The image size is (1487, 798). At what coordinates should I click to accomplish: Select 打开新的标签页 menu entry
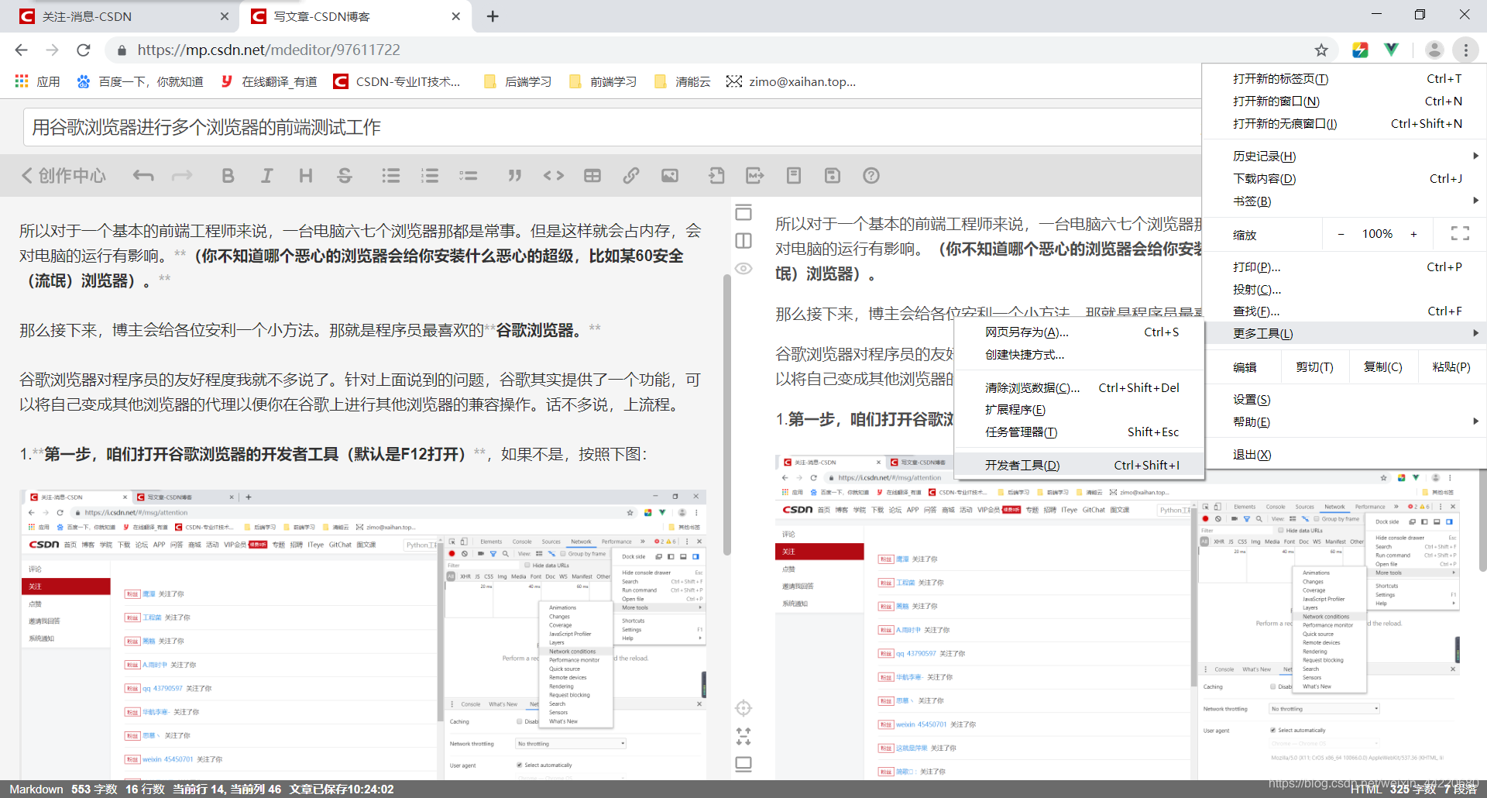(x=1344, y=79)
